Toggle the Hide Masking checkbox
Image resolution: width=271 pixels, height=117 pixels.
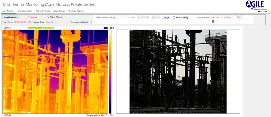tap(174, 18)
